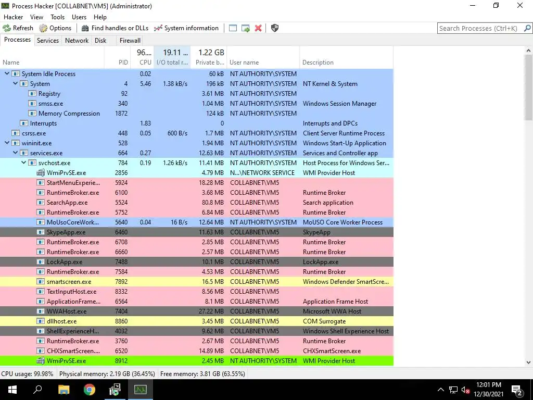Click the scrollbar down arrow
Viewport: 533px width, 400px height.
[x=528, y=362]
